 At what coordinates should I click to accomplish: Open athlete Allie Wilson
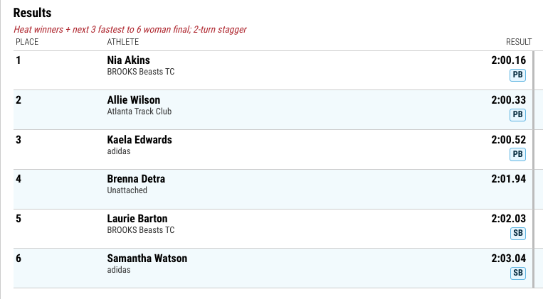tap(134, 100)
